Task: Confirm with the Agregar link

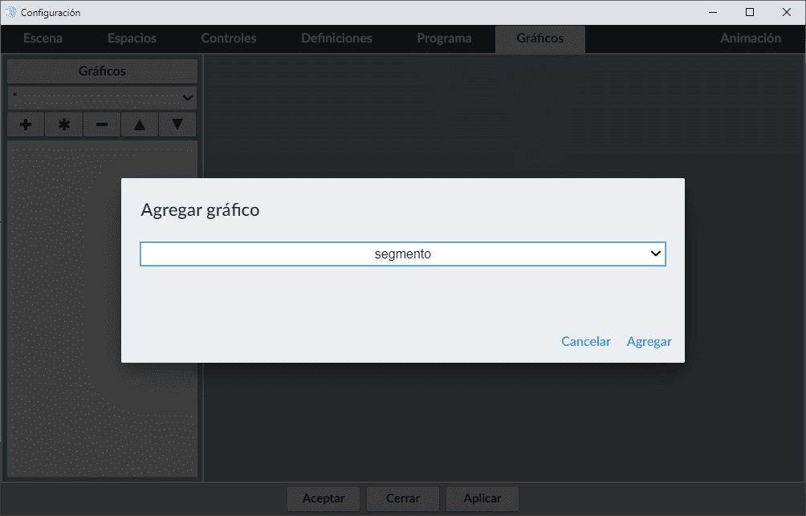Action: (x=649, y=342)
